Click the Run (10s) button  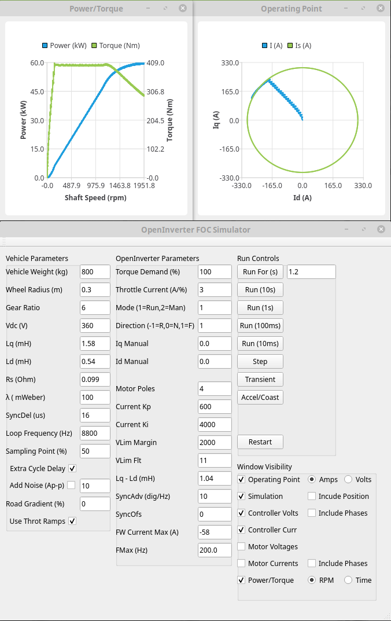[260, 289]
